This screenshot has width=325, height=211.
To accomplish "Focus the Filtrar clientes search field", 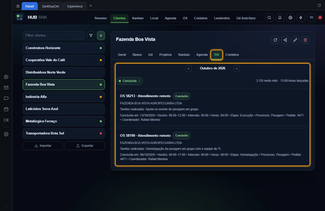I will (x=54, y=36).
